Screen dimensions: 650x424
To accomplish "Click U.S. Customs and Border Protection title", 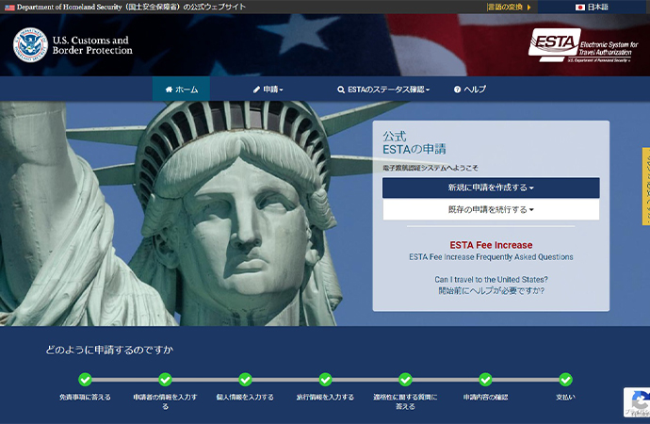I will 92,45.
